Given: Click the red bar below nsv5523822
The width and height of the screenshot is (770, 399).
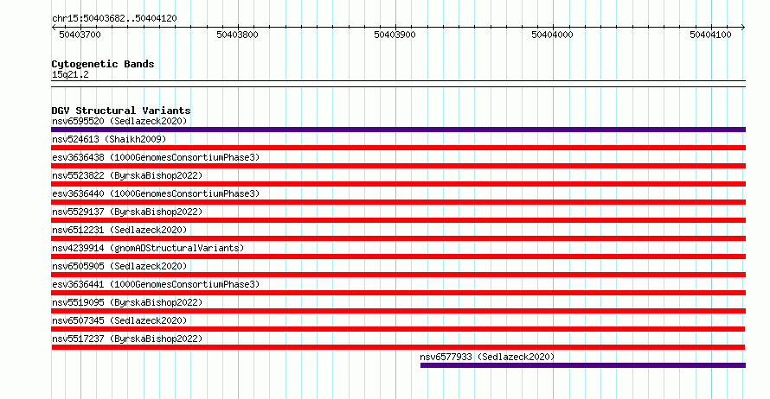Looking at the screenshot, I should point(398,184).
